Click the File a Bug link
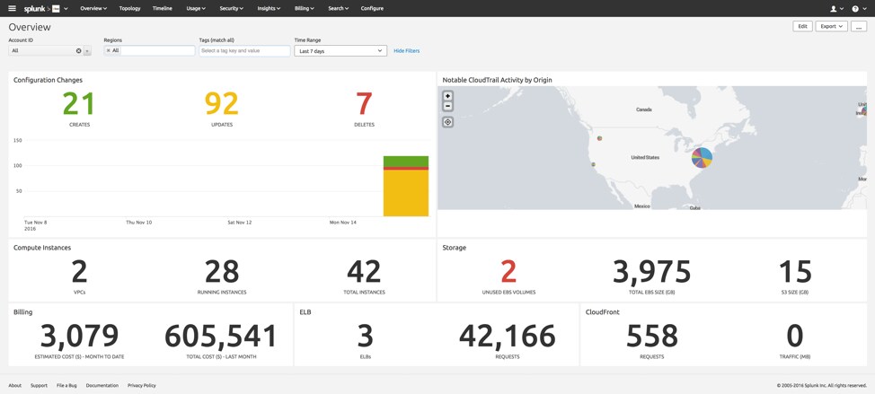Image resolution: width=875 pixels, height=394 pixels. pos(66,385)
